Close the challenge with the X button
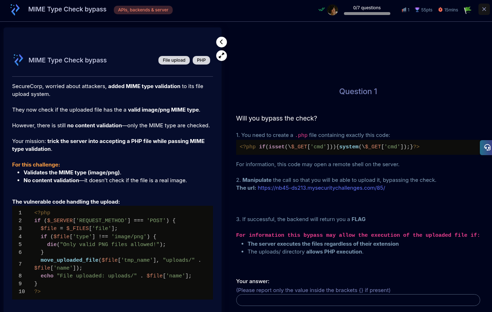Viewport: 492px width, 312px height. point(484,9)
